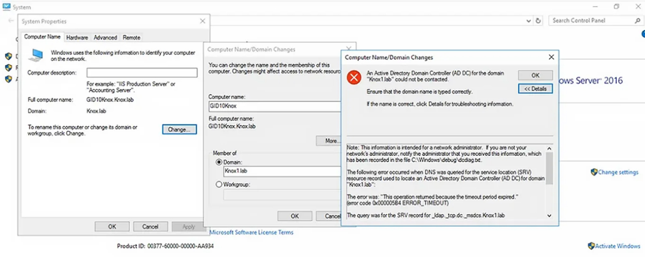Select the Workgroup radio button
This screenshot has width=645, height=257.
(x=219, y=184)
